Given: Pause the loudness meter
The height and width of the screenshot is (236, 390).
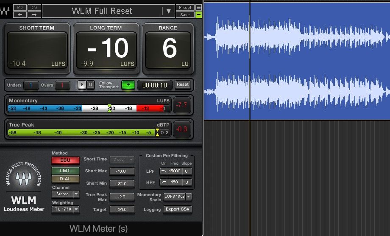Looking at the screenshot, I should coord(90,84).
